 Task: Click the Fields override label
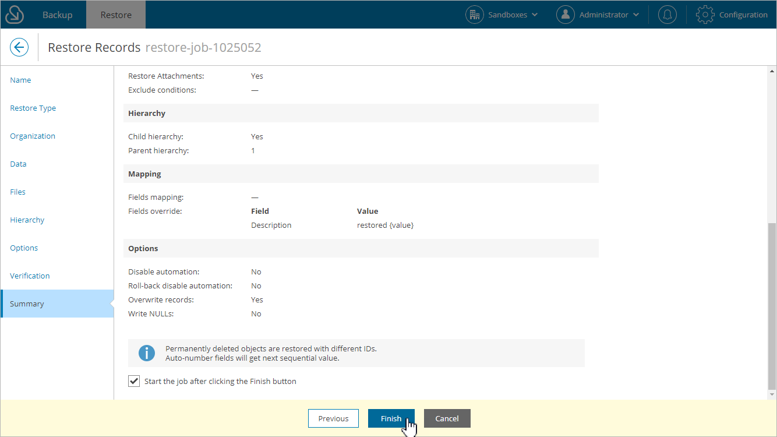[x=155, y=211]
